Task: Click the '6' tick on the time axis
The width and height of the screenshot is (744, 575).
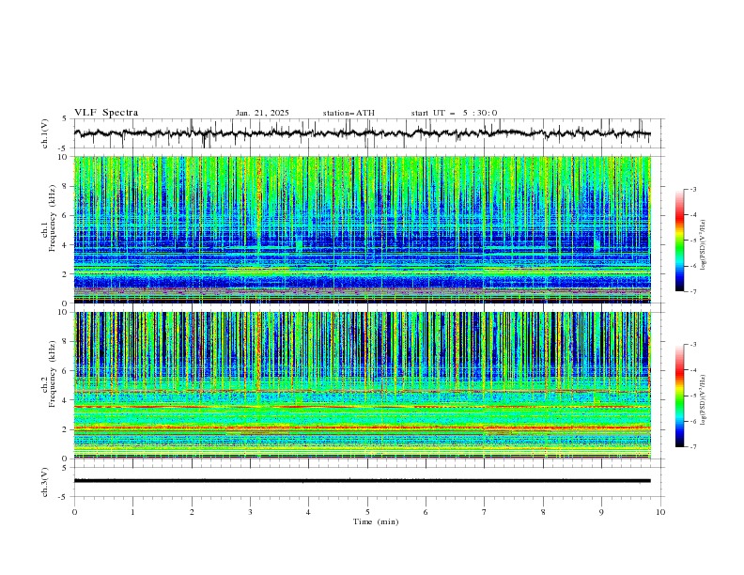Action: (x=426, y=512)
